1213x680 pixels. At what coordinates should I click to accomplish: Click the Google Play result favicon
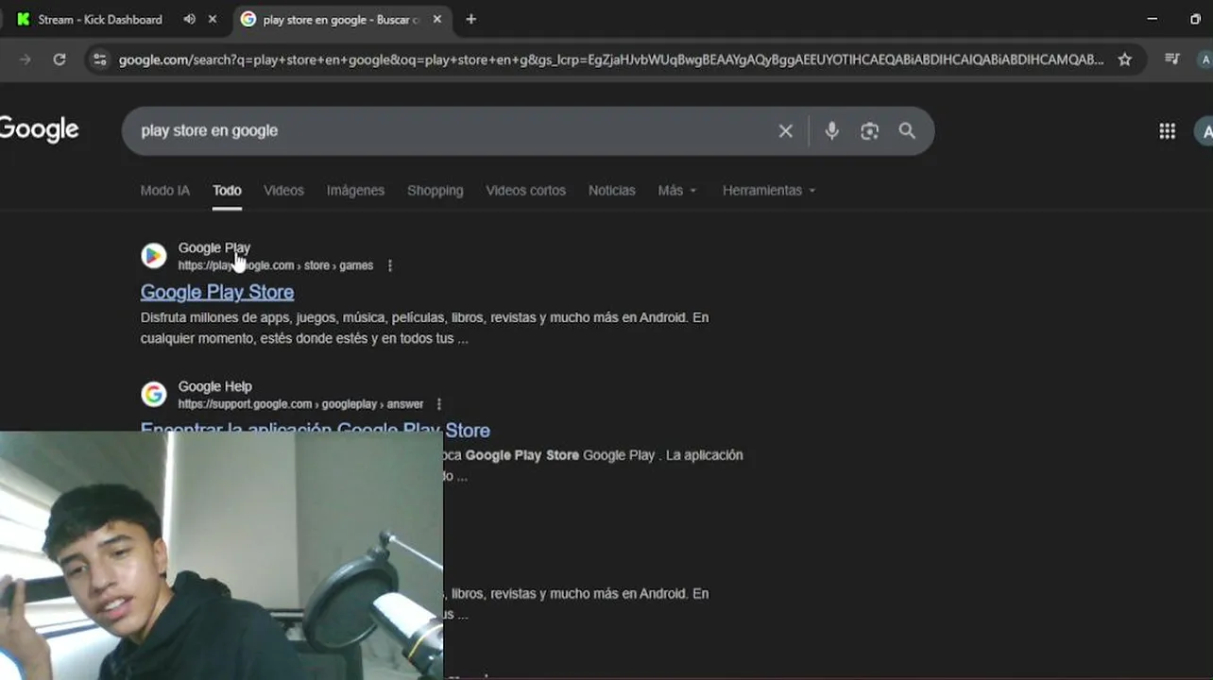[154, 256]
